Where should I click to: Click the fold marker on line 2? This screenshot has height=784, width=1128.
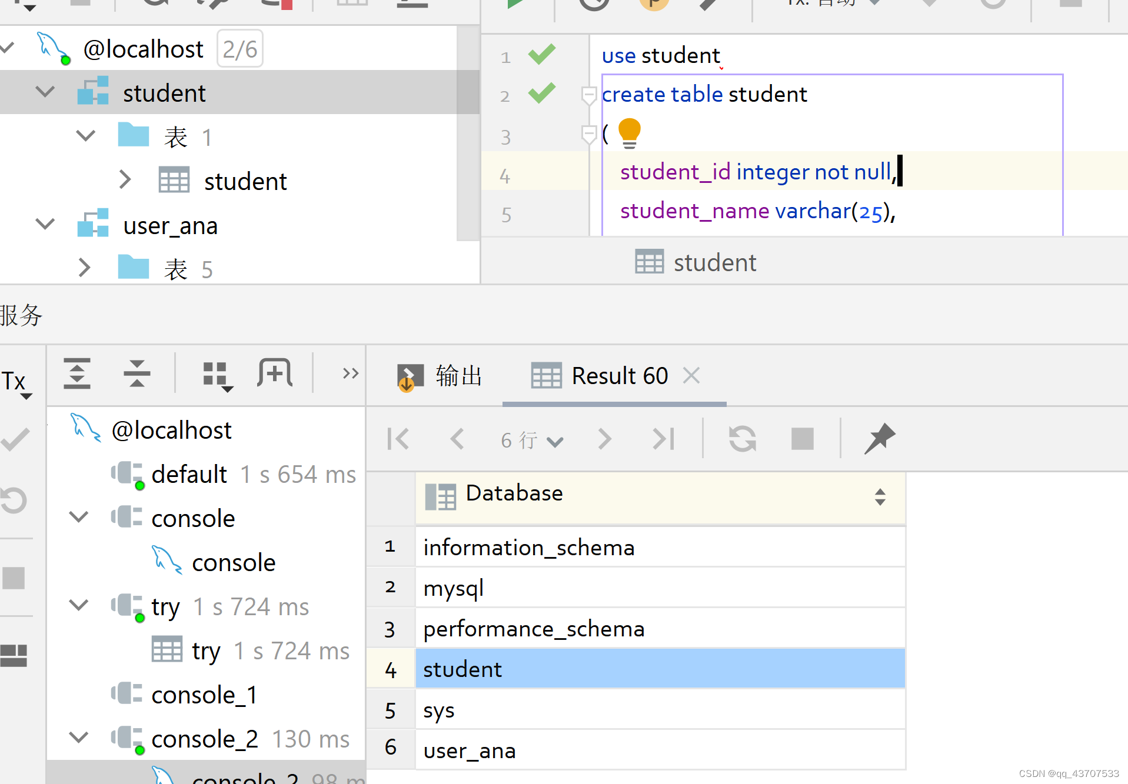[588, 95]
